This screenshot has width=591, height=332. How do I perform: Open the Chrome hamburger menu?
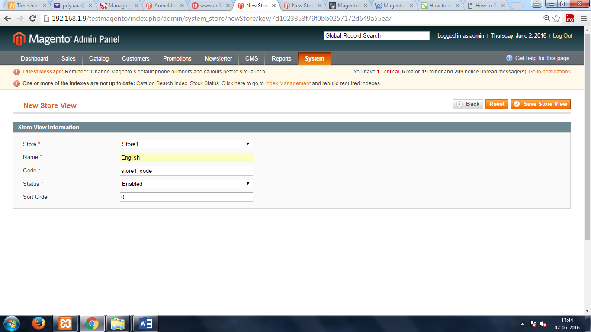click(x=583, y=19)
